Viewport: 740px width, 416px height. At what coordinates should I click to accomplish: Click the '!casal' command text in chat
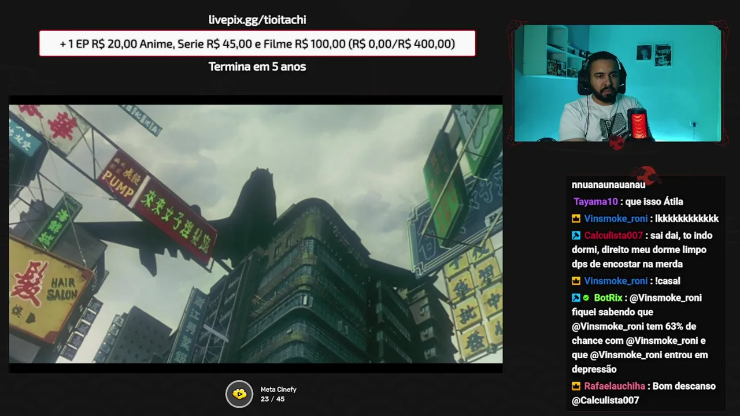point(667,281)
